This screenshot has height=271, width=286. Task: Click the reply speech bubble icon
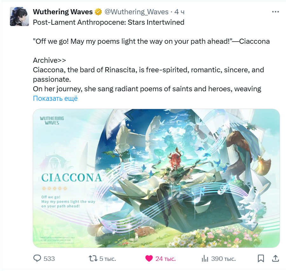tap(37, 258)
